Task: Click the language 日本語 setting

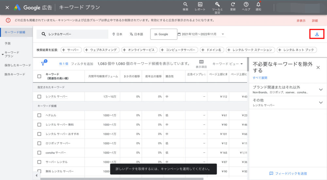Action: pos(136,34)
